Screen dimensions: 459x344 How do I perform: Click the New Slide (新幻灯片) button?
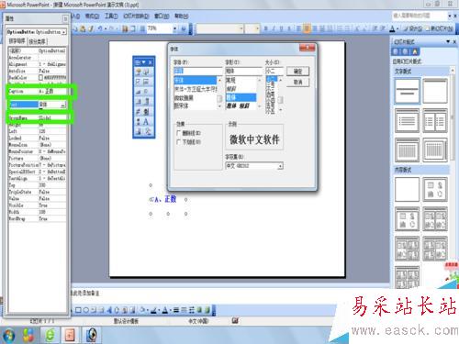pyautogui.click(x=440, y=28)
